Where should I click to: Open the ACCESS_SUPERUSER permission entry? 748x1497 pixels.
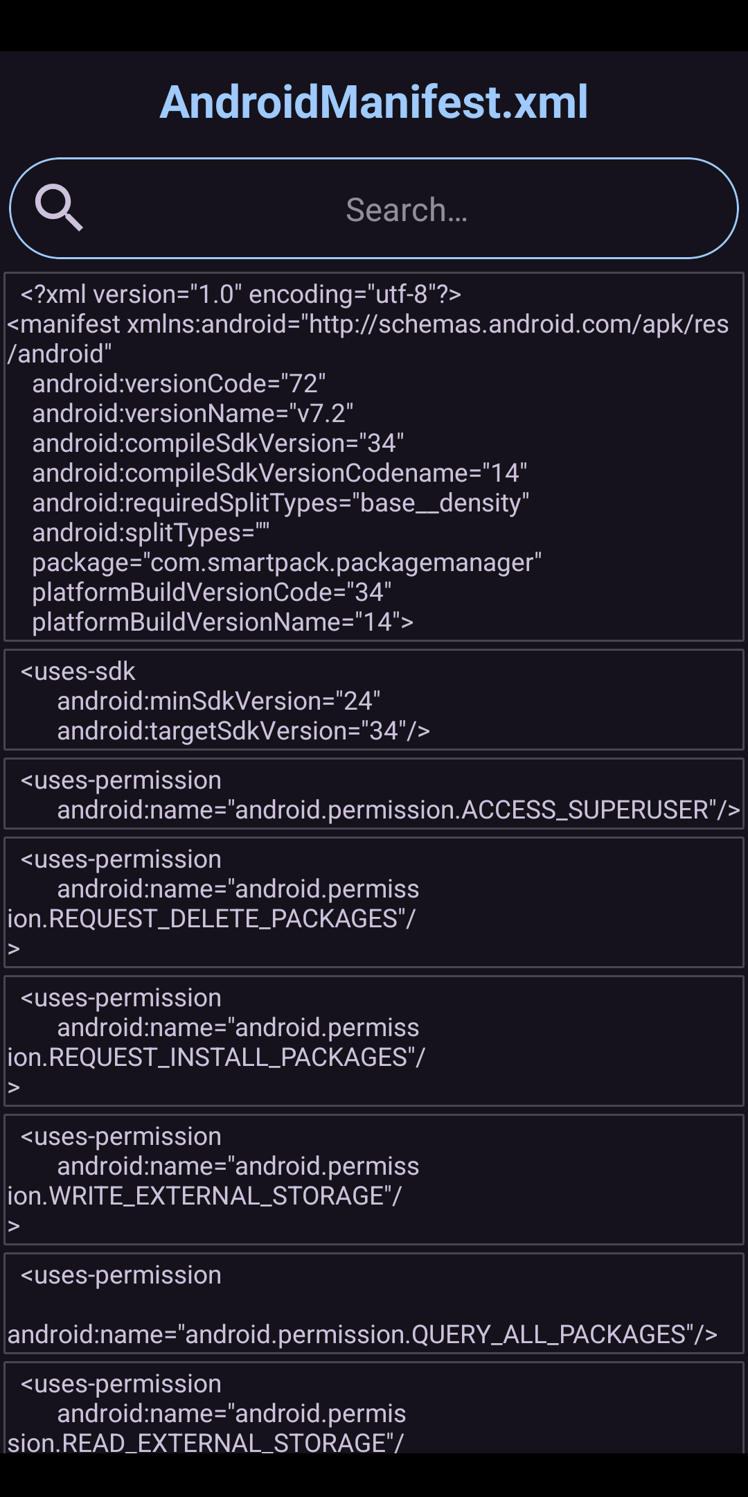(374, 795)
